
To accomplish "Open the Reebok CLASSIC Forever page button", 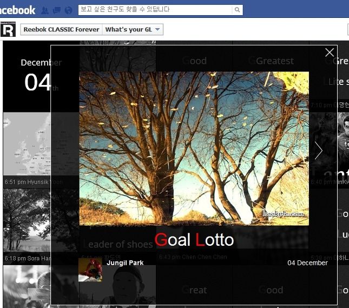I will (61, 29).
